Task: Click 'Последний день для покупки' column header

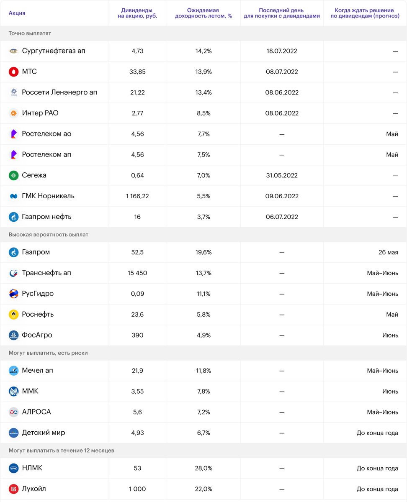Action: pyautogui.click(x=281, y=13)
